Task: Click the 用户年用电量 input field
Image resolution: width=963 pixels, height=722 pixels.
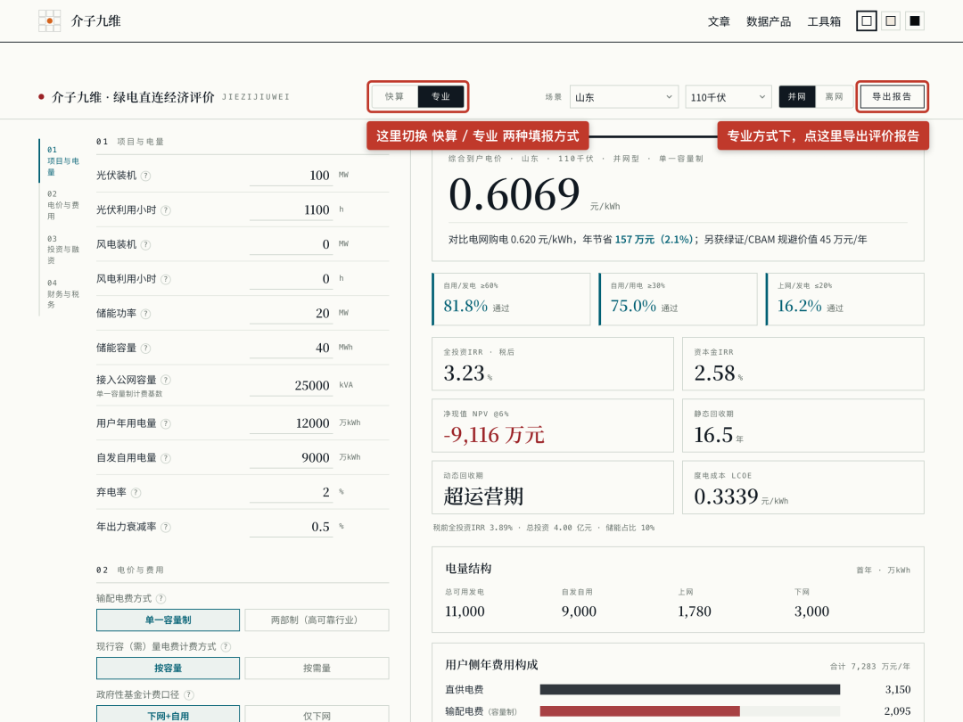Action: click(x=291, y=423)
